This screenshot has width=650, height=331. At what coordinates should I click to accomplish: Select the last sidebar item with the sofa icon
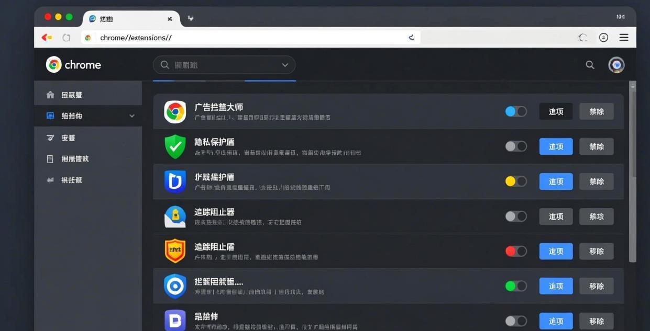(88, 180)
